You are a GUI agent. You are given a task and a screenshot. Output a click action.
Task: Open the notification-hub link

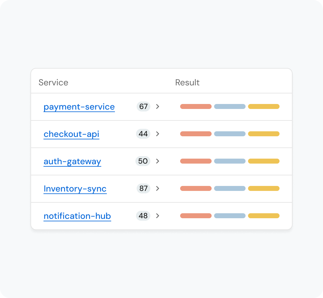coord(77,216)
